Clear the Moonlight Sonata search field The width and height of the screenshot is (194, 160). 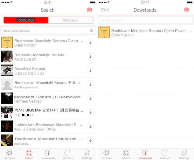pyautogui.click(x=91, y=30)
